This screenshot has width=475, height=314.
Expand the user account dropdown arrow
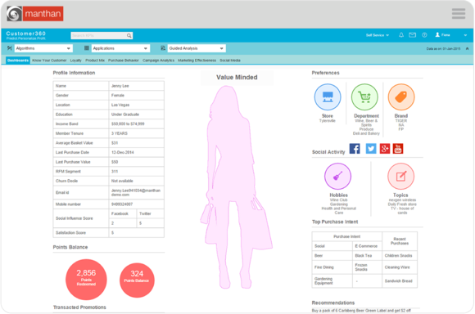pos(465,35)
